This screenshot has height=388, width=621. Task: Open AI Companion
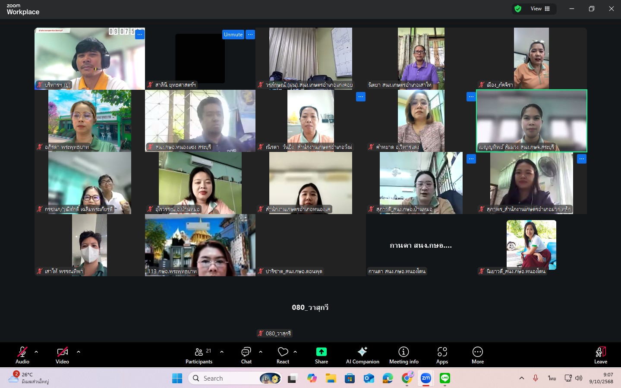(x=363, y=355)
